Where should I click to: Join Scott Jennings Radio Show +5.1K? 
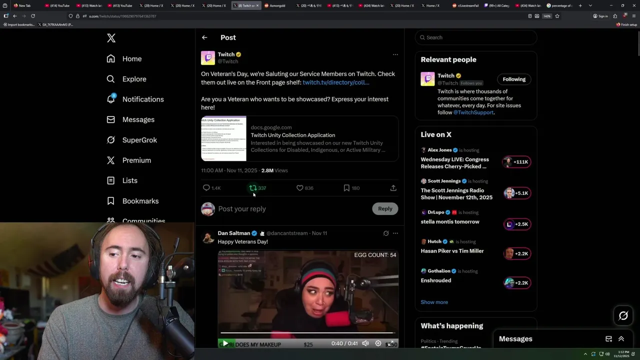pos(516,193)
